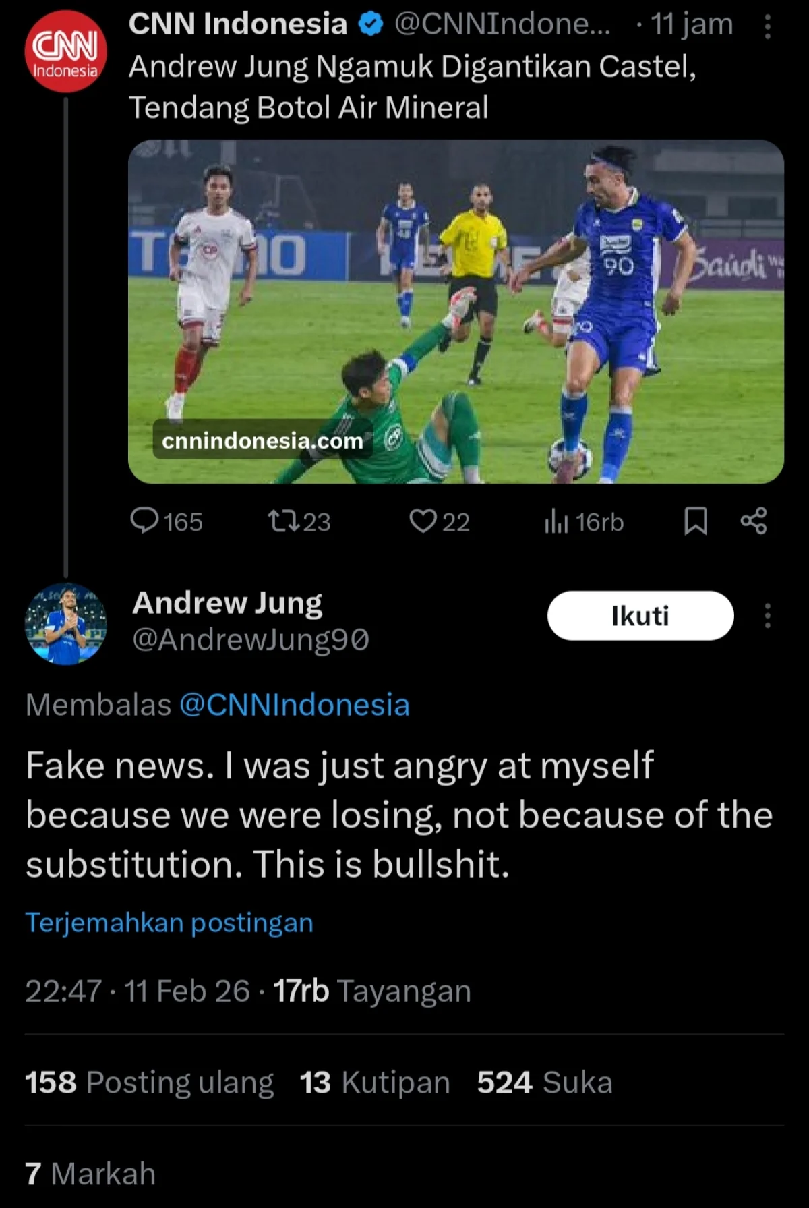
Task: Open @CNNIndonesia mention link
Action: [295, 705]
